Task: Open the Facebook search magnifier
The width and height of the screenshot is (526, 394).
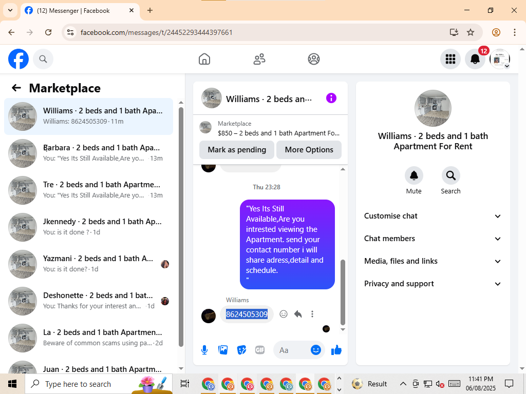Action: pyautogui.click(x=43, y=59)
